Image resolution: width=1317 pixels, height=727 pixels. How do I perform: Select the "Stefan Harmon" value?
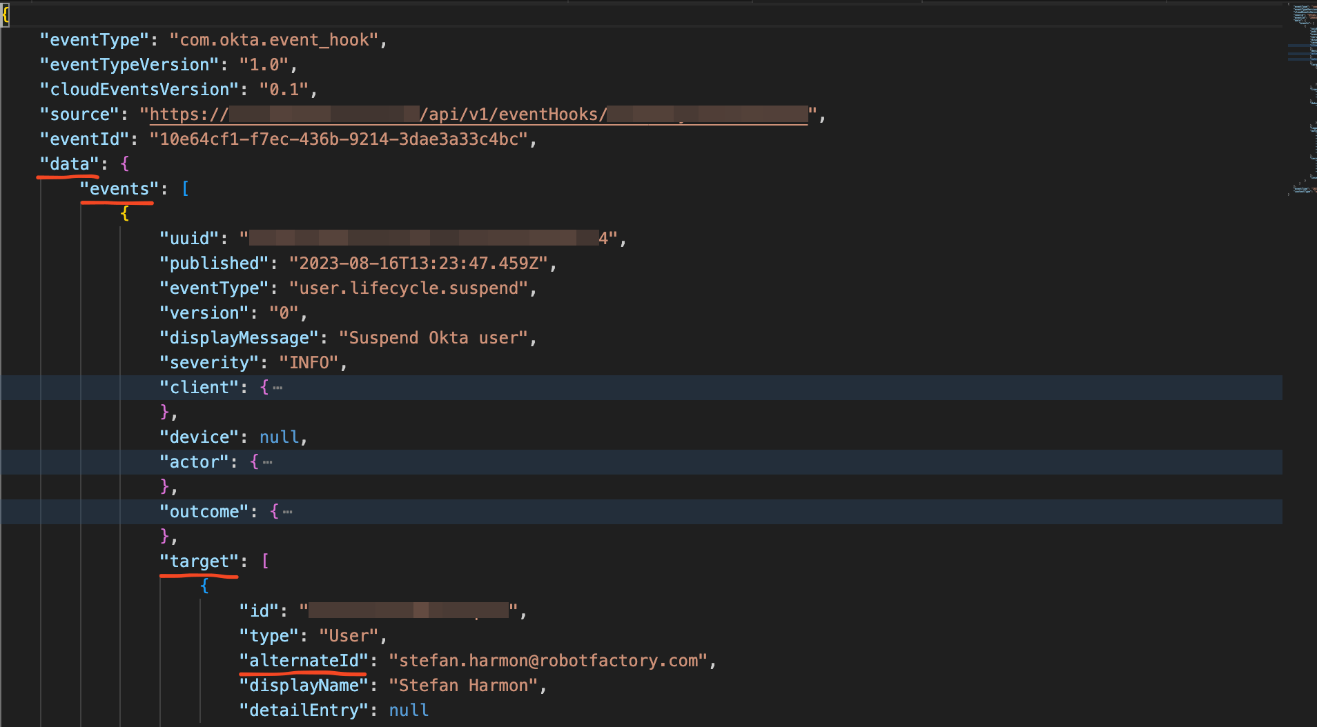point(464,686)
